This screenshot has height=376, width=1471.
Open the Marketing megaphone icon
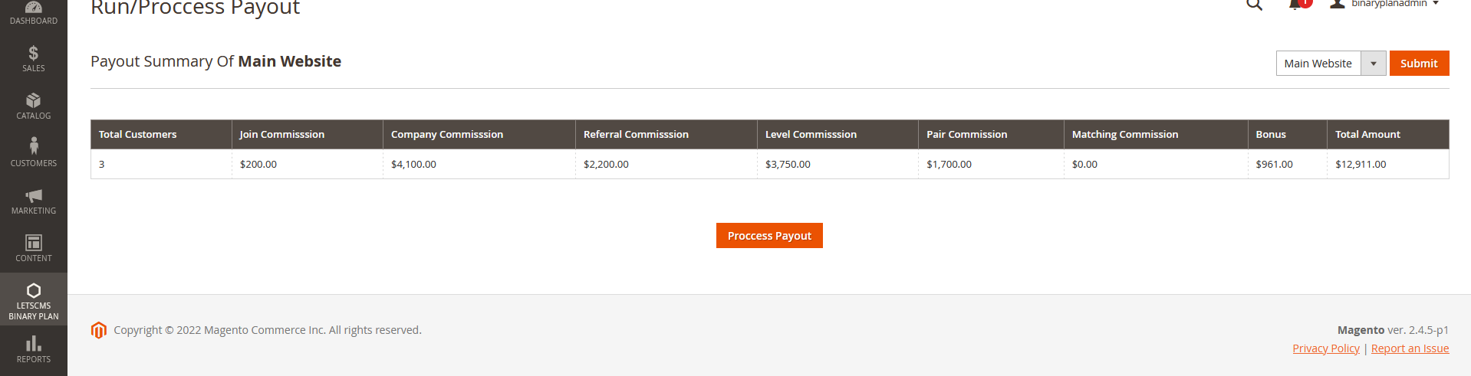click(x=33, y=196)
